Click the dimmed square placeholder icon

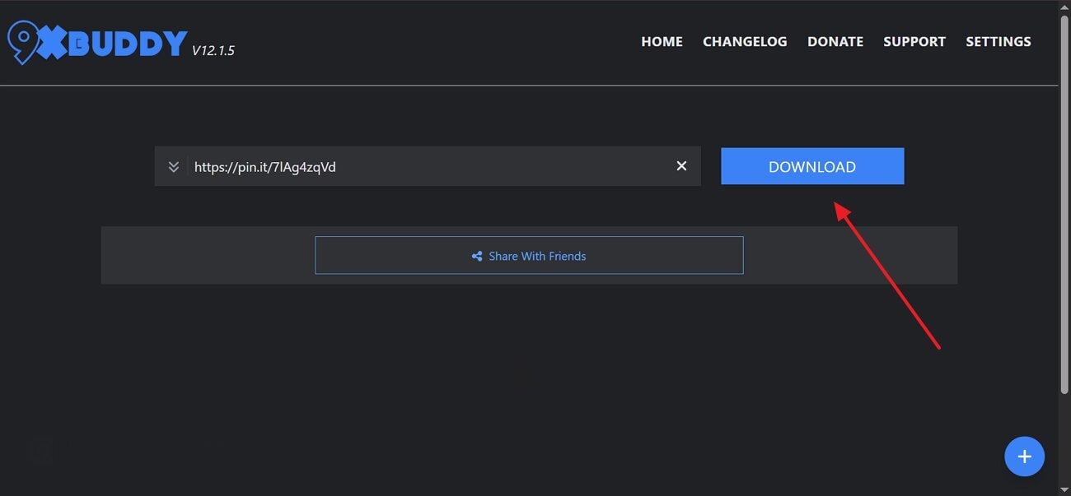tap(42, 450)
